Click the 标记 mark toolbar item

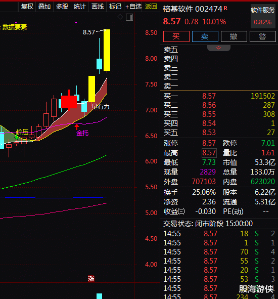point(115,7)
